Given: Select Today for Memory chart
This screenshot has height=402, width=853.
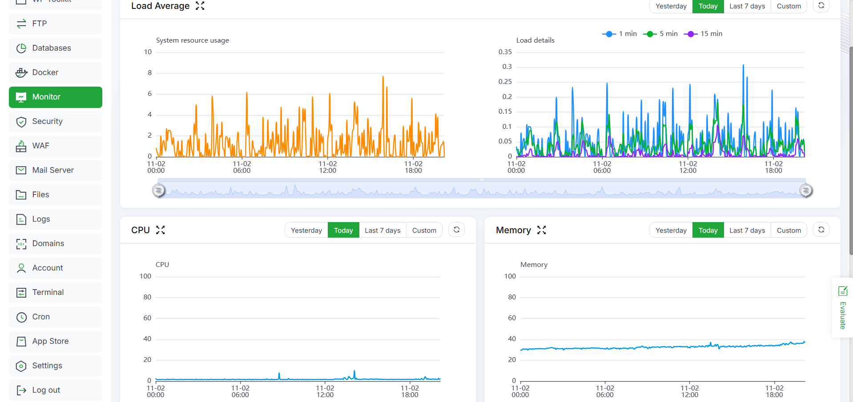Looking at the screenshot, I should click(708, 230).
